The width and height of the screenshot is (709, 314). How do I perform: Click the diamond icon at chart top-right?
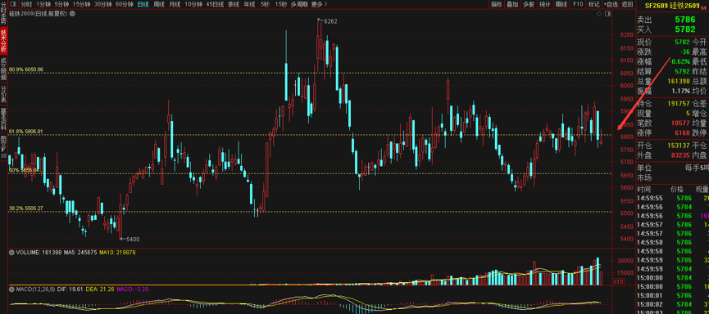pos(599,14)
